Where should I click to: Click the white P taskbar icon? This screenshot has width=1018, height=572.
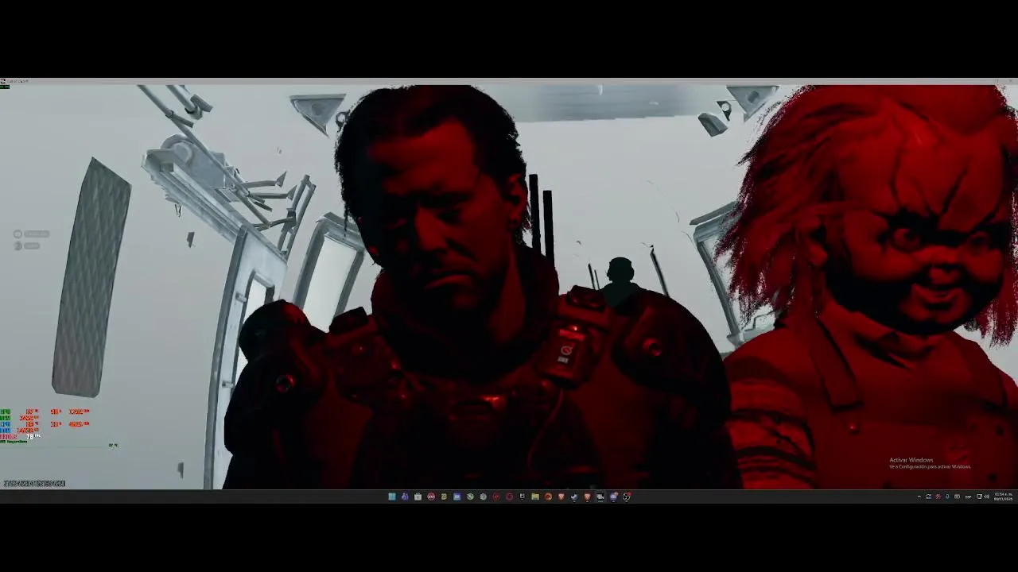click(522, 497)
